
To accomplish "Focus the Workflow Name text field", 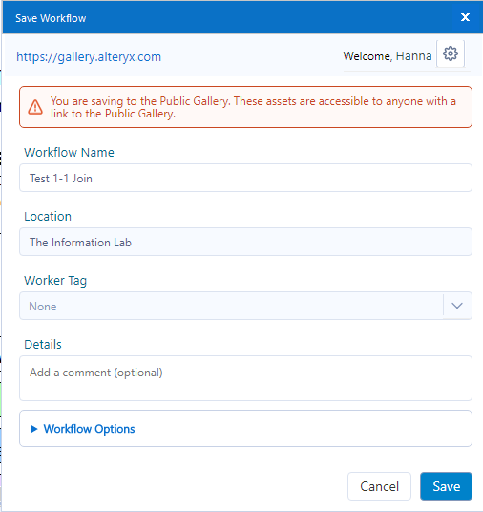I will (245, 178).
